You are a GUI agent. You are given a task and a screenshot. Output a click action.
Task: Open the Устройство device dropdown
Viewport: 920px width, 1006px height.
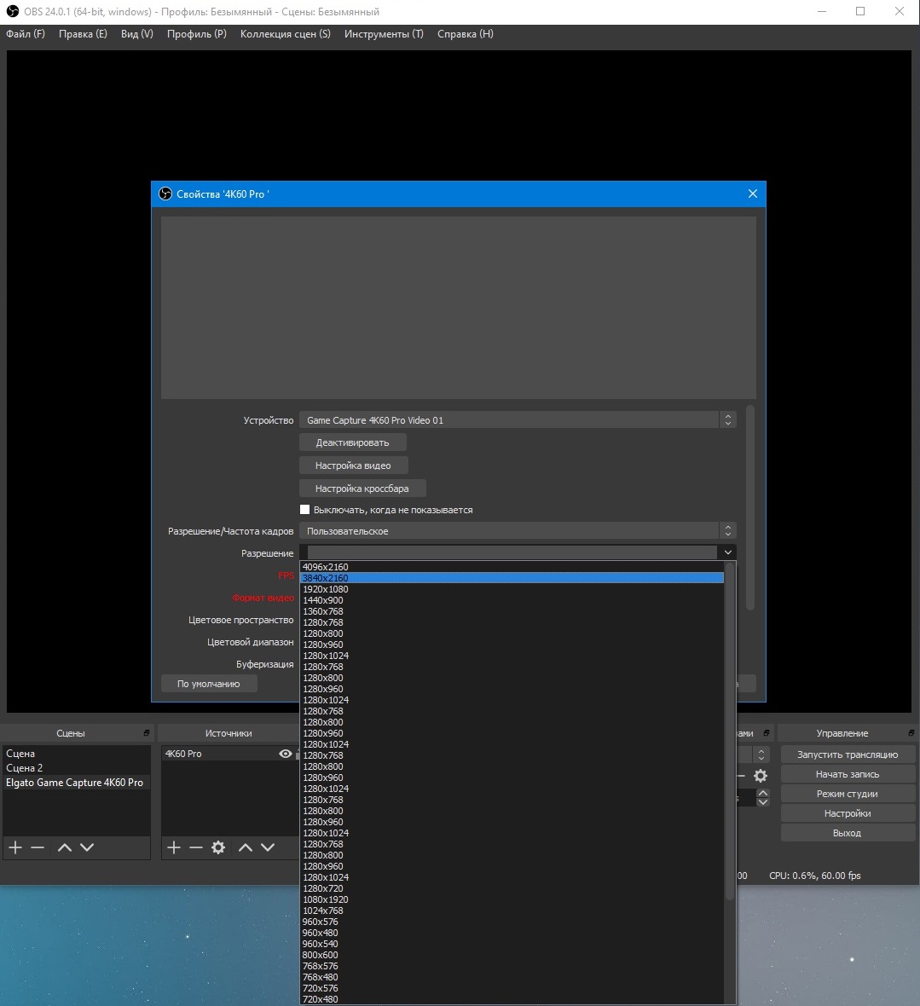pos(517,420)
